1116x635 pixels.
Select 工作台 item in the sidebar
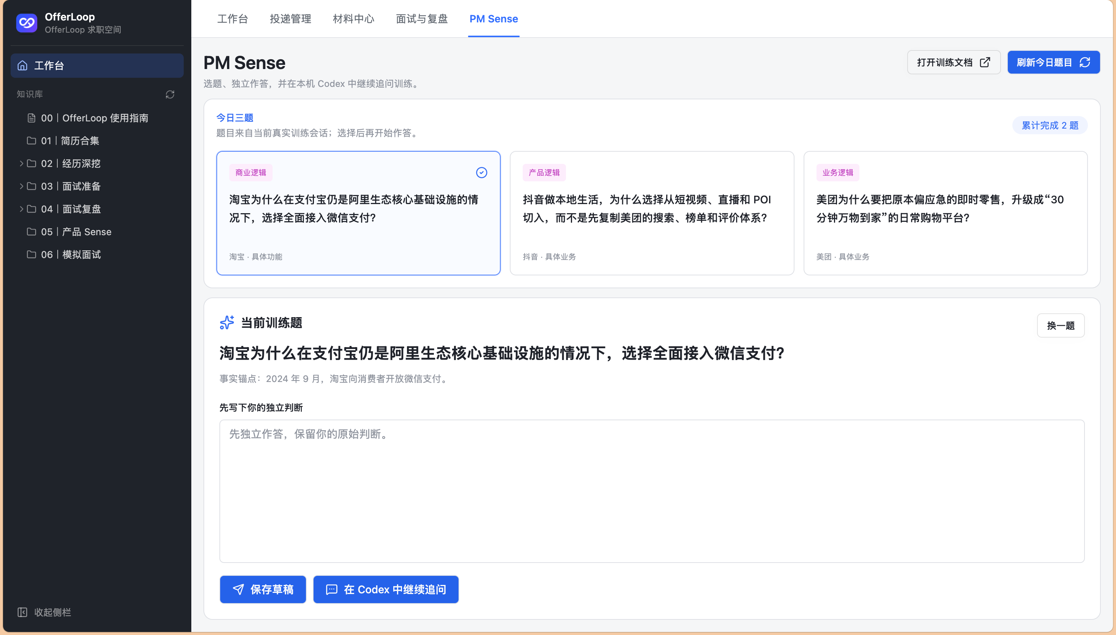[x=97, y=65]
